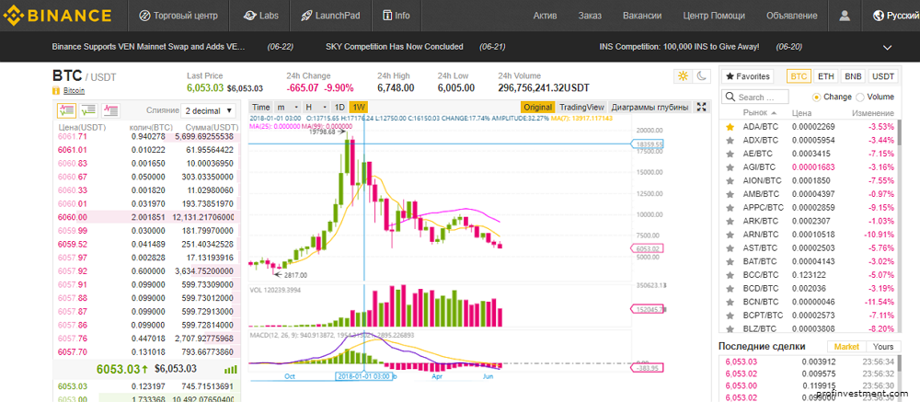This screenshot has width=920, height=402.
Task: Show combined buy and sell order book view
Action: (67, 109)
